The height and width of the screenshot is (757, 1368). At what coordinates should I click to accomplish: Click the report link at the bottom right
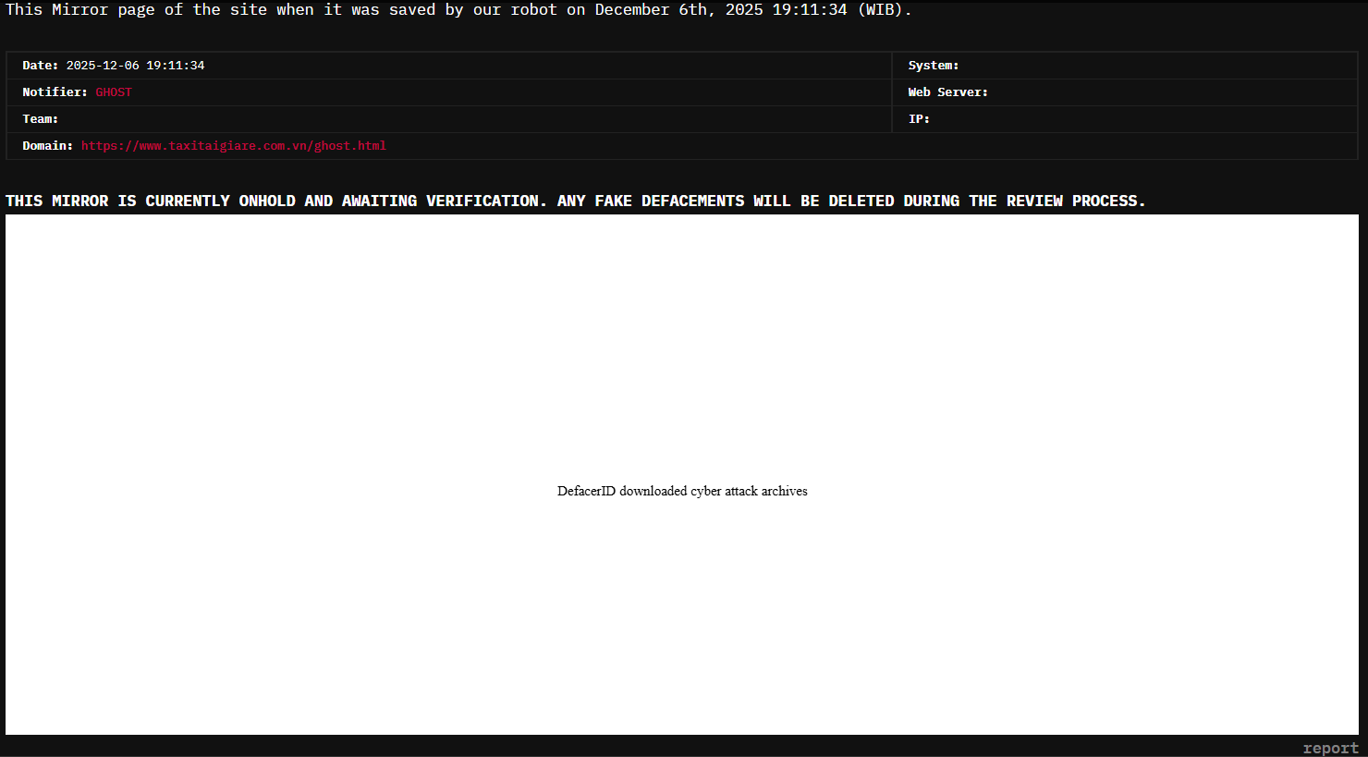tap(1330, 748)
